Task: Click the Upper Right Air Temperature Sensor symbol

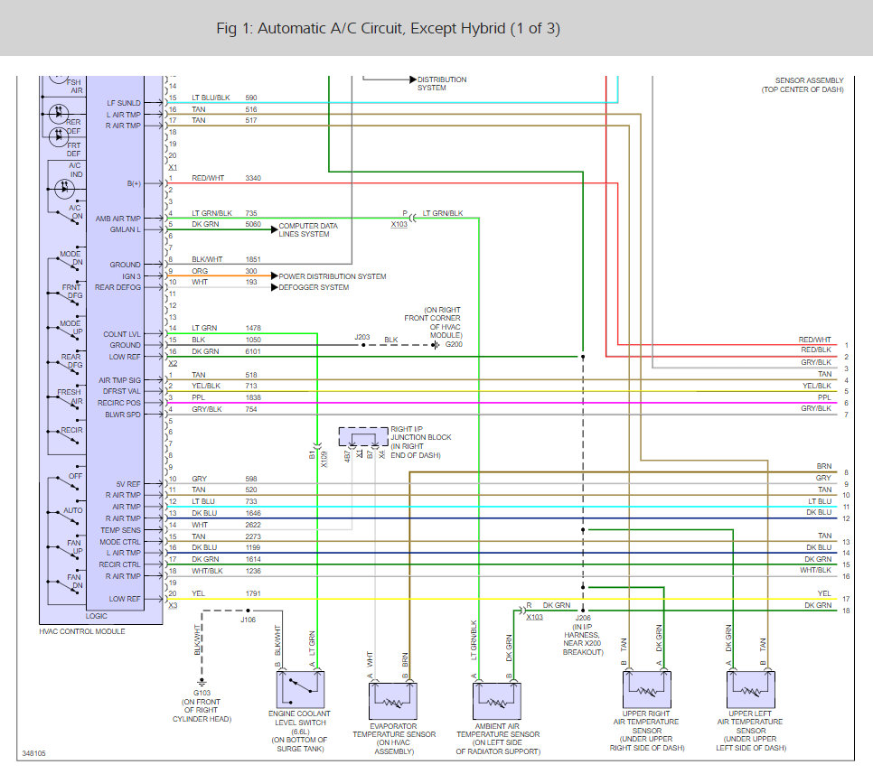Action: pyautogui.click(x=646, y=689)
